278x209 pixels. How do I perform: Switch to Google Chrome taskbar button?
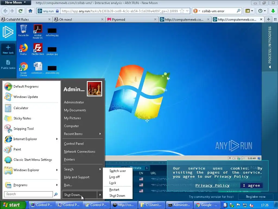(x=207, y=205)
